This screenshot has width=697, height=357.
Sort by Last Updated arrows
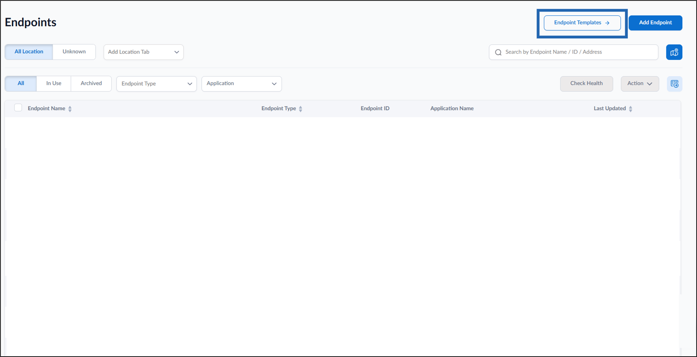point(630,109)
